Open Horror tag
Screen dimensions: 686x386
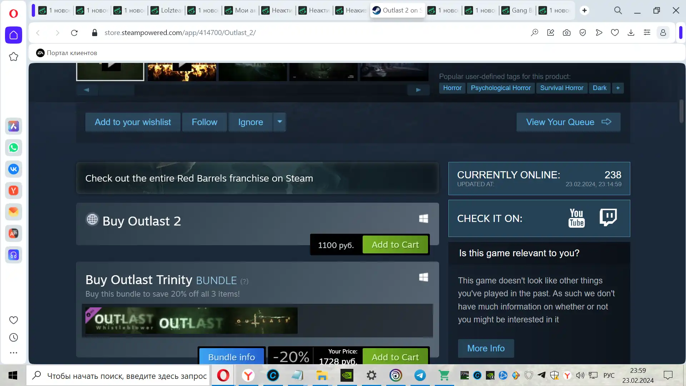[x=452, y=88]
